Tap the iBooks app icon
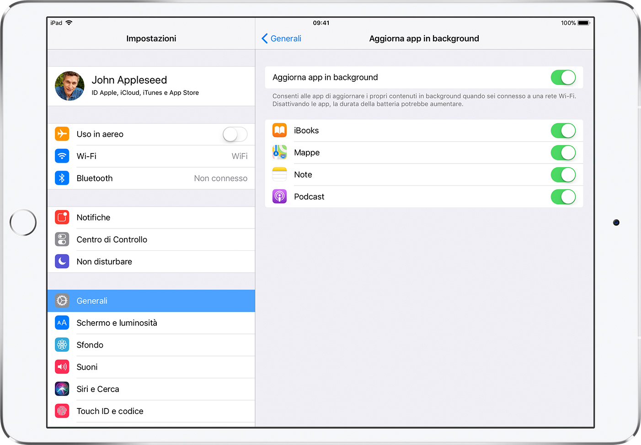The image size is (641, 445). pyautogui.click(x=280, y=130)
